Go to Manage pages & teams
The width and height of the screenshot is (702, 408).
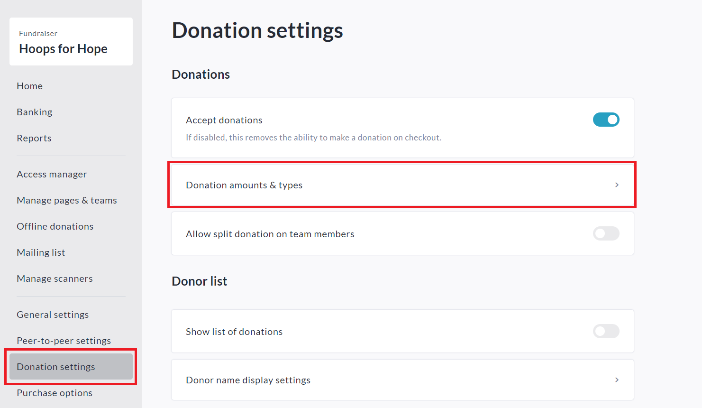coord(66,200)
